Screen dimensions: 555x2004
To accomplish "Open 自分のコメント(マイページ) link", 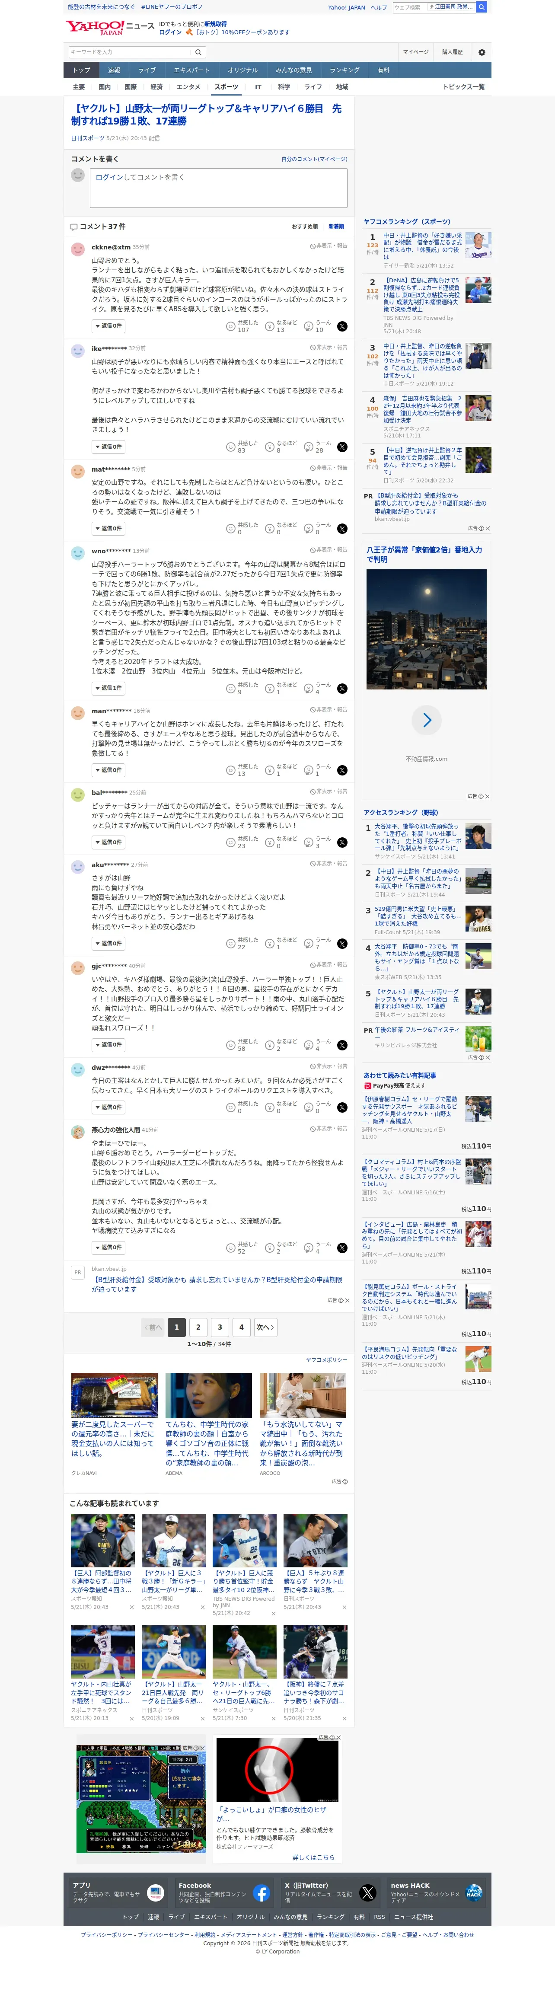I will pyautogui.click(x=315, y=160).
